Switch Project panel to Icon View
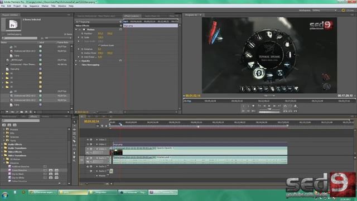357x201 pixels. (7, 112)
